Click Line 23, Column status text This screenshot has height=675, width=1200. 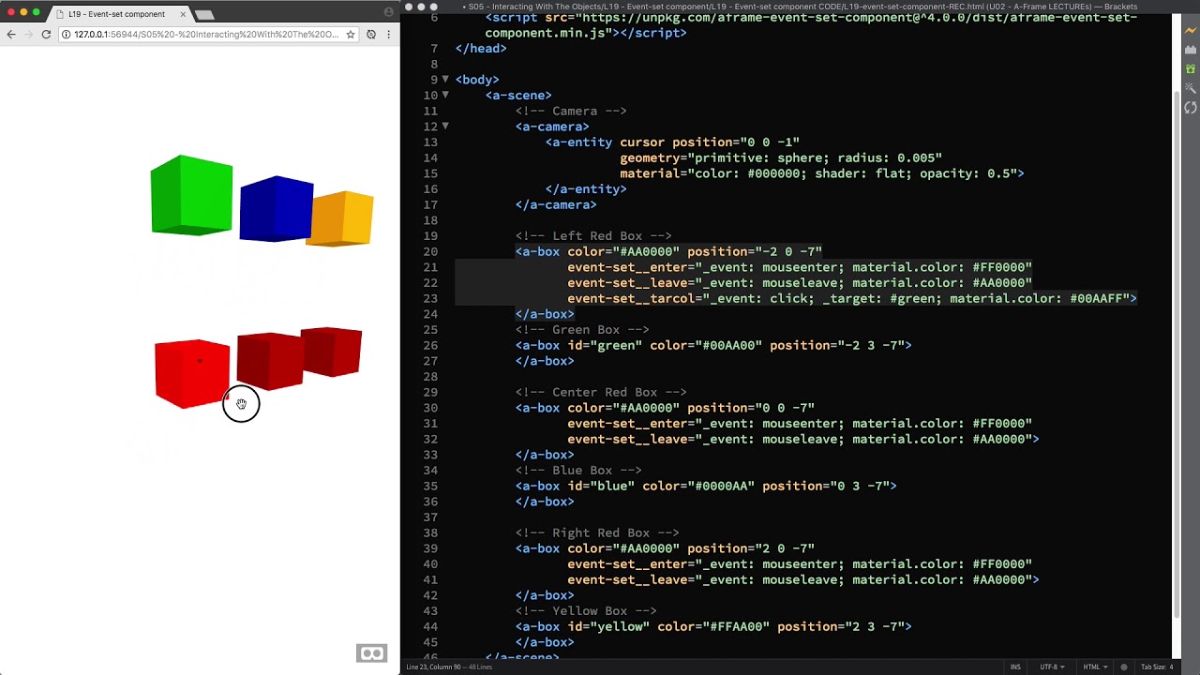coord(433,667)
